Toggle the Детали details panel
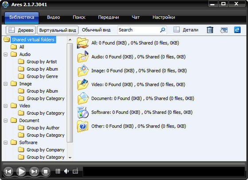The width and height of the screenshot is (248, 180). click(x=186, y=30)
